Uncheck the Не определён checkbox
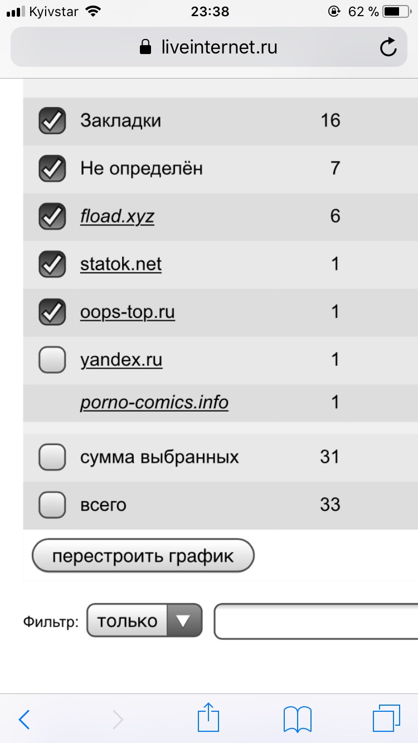Screen dimensions: 418x743 coord(52,169)
